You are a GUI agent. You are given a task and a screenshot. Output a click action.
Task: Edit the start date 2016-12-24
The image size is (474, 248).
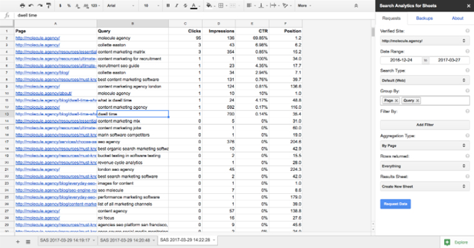point(401,60)
